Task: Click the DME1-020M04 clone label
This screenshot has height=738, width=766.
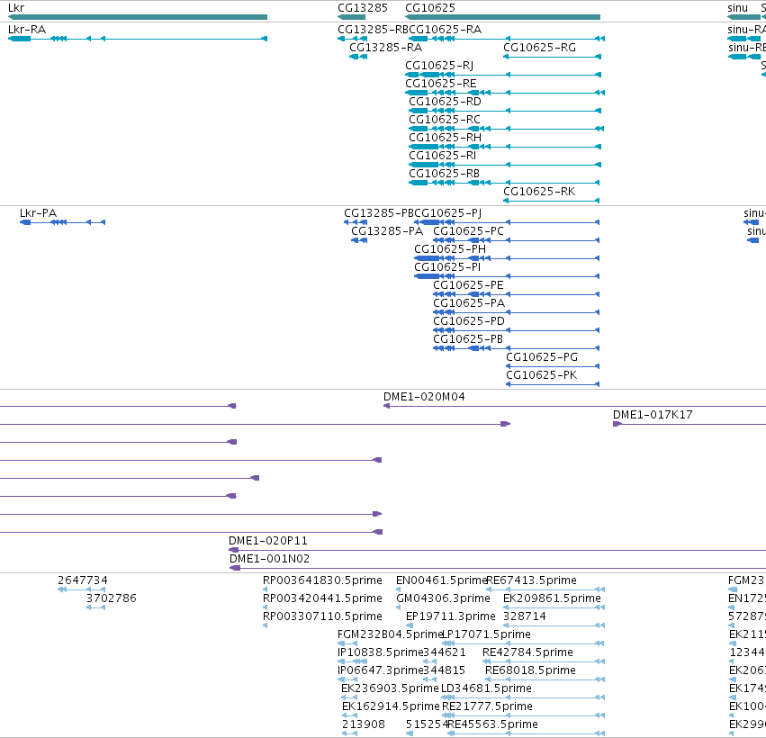Action: click(424, 397)
